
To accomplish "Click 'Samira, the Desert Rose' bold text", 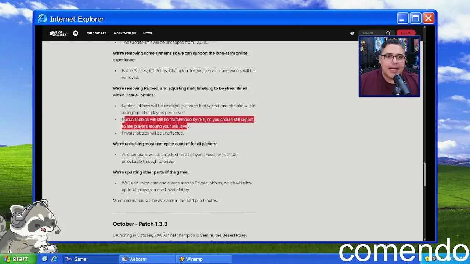I will (223, 235).
